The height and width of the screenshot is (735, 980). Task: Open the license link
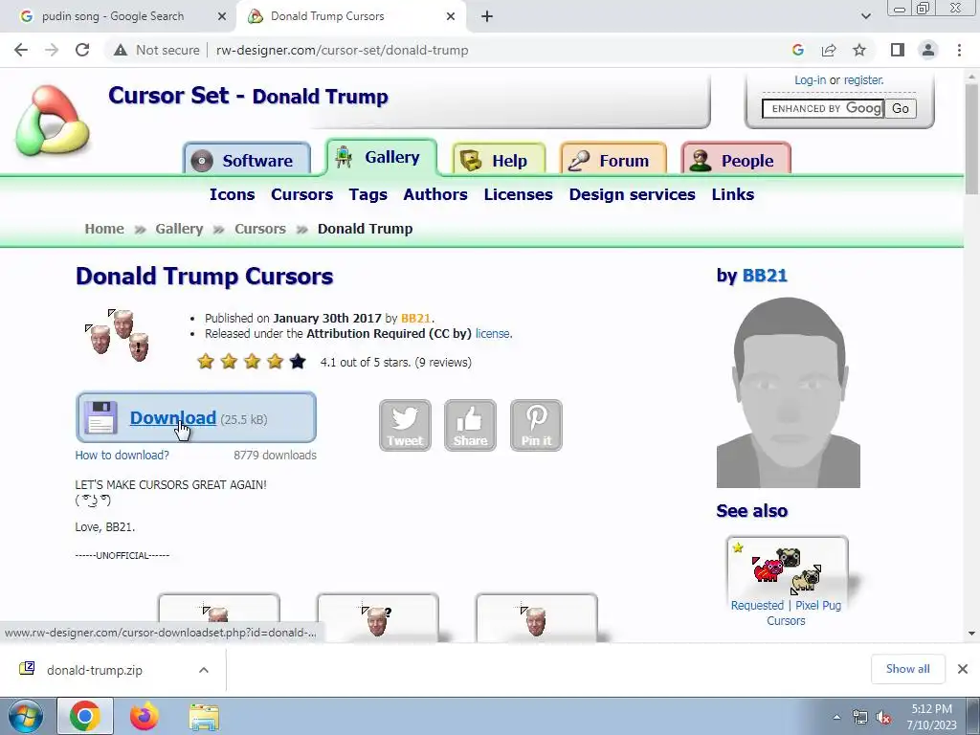tap(493, 334)
